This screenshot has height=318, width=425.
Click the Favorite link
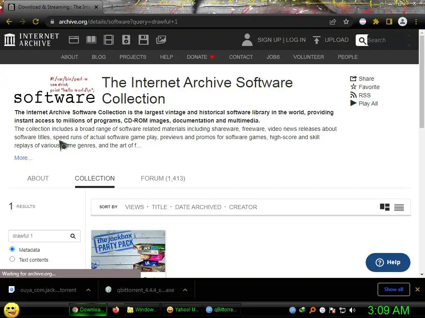pyautogui.click(x=365, y=87)
